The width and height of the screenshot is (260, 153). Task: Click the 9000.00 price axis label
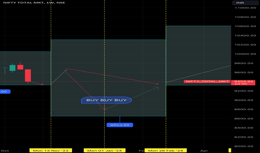244,100
